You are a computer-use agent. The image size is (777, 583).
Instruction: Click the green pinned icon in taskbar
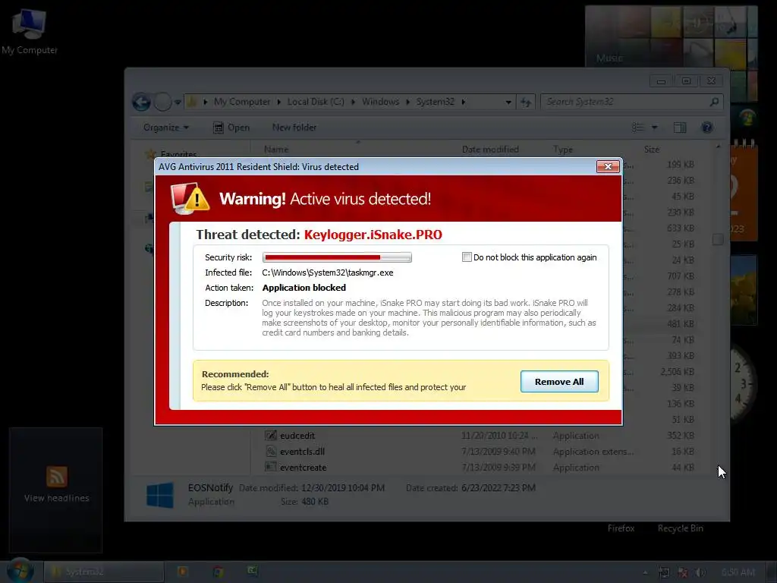[x=253, y=571]
